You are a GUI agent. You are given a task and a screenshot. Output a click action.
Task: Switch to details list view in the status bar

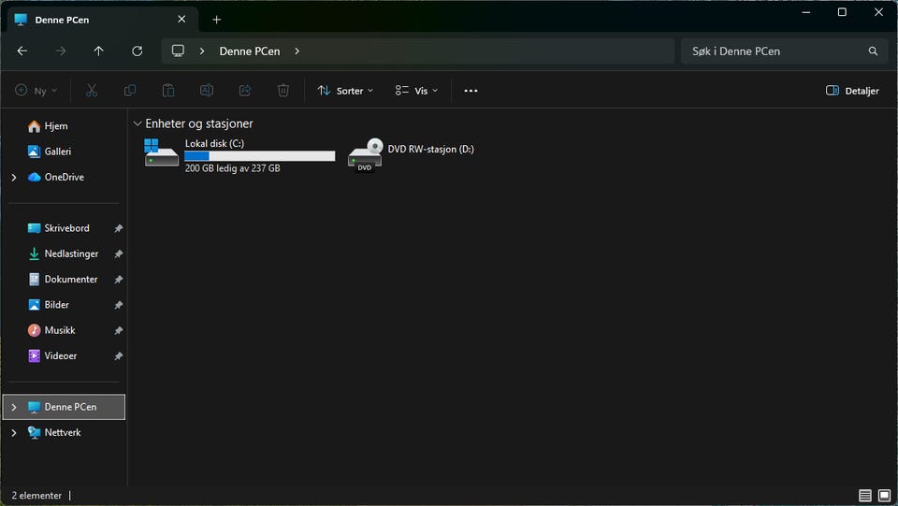click(864, 495)
